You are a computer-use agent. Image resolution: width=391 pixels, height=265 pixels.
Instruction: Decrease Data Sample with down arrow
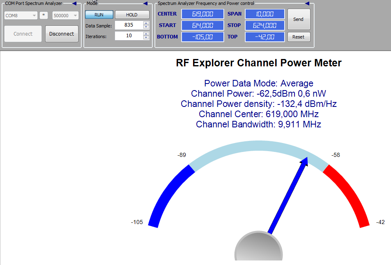click(146, 27)
